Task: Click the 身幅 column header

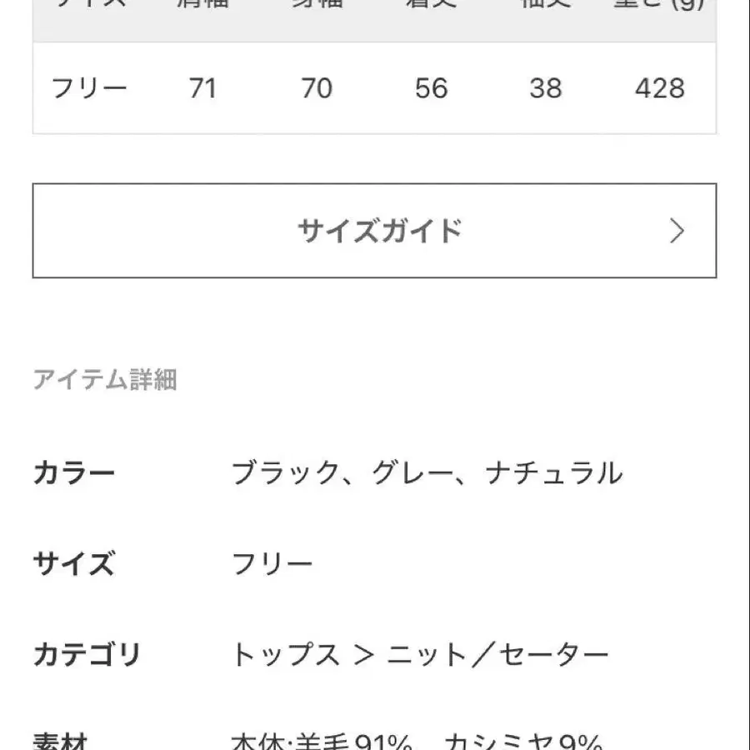Action: coord(314,7)
